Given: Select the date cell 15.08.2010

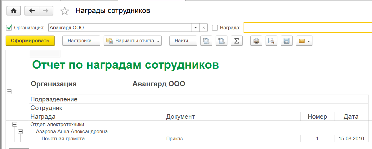Looking at the screenshot, I should (351, 138).
